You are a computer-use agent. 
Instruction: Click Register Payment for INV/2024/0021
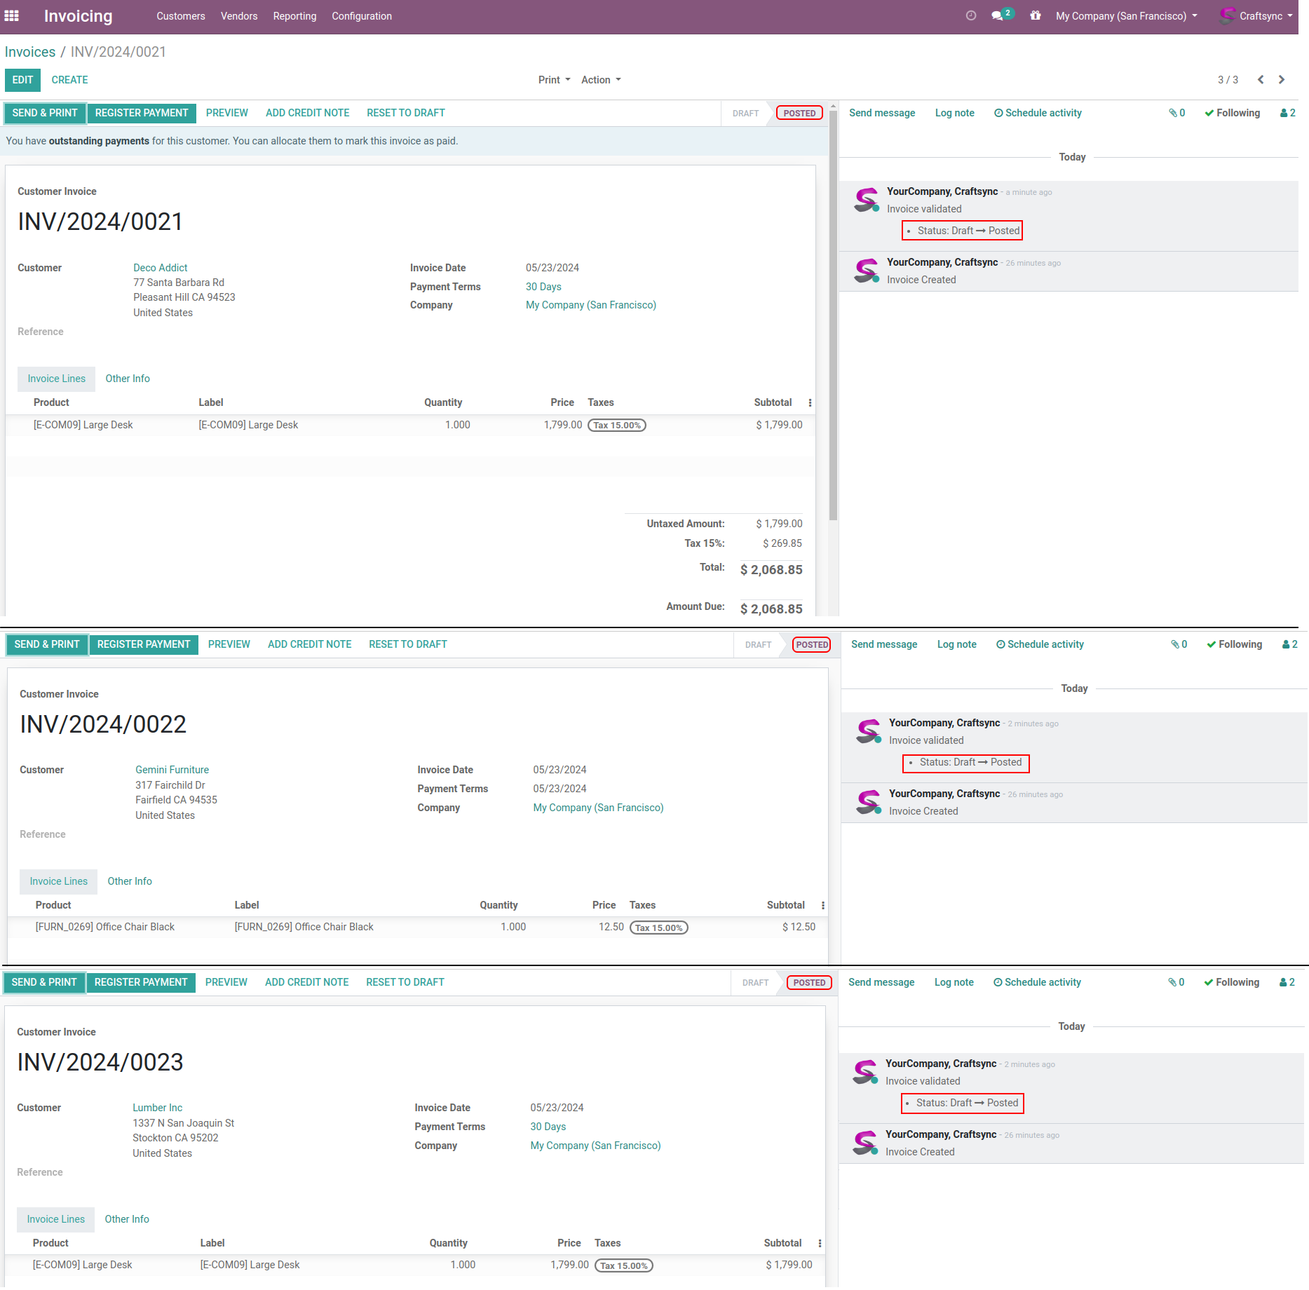tap(142, 113)
